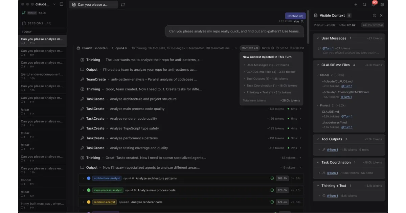
Task: Click the plus icon to add new
Action: click(x=356, y=4)
